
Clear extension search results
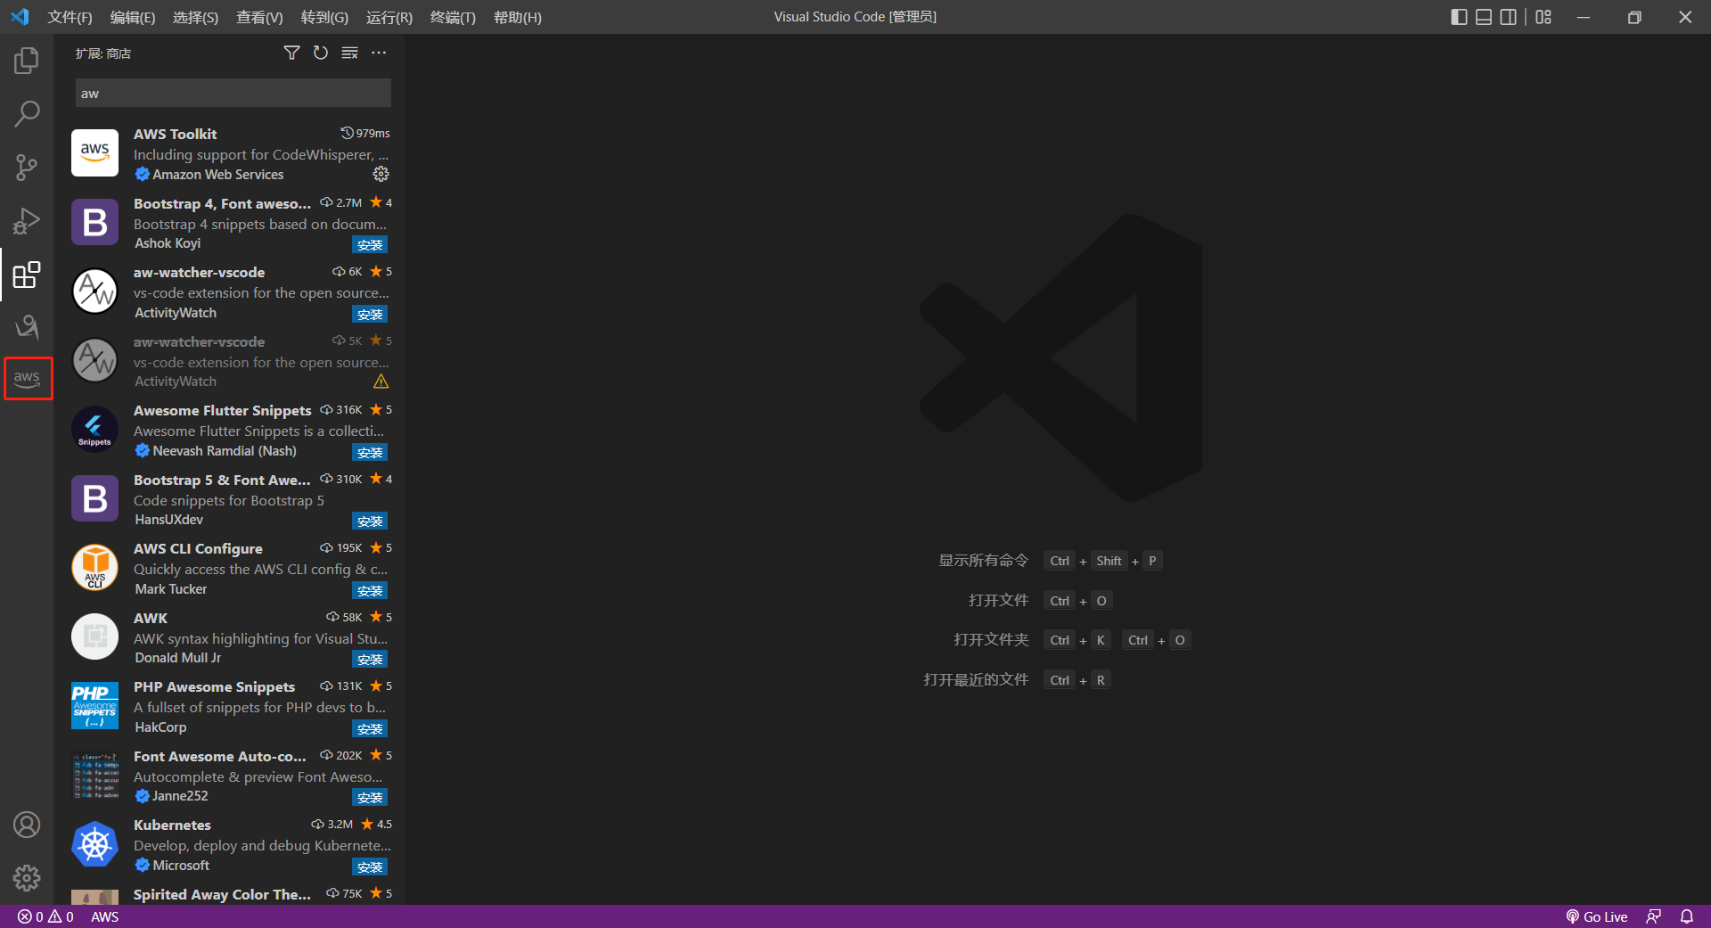coord(350,53)
